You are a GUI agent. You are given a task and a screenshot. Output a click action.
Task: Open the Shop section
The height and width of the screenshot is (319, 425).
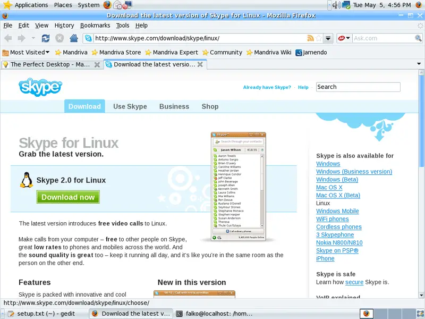pos(210,106)
